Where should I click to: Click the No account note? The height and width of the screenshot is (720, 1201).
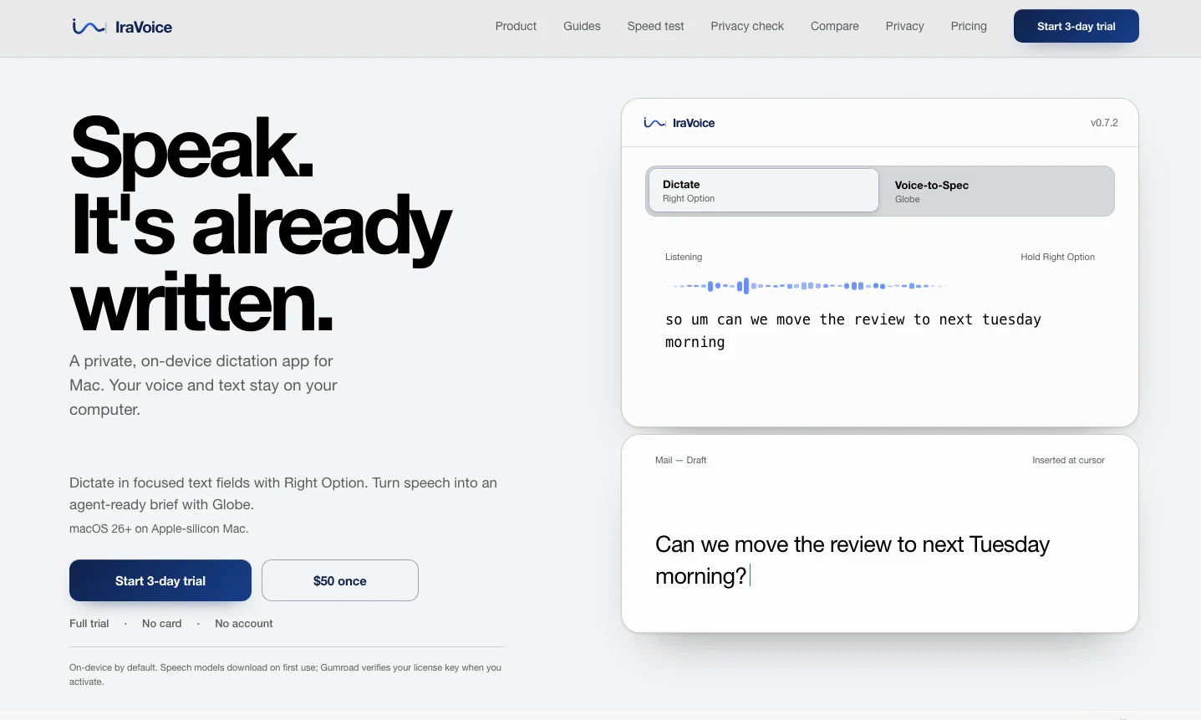tap(244, 624)
